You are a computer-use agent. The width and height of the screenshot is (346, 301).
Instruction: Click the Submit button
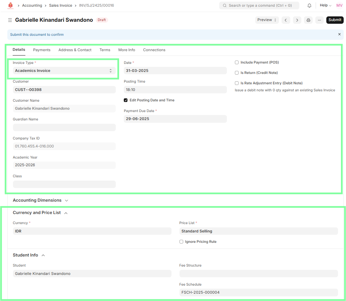334,20
